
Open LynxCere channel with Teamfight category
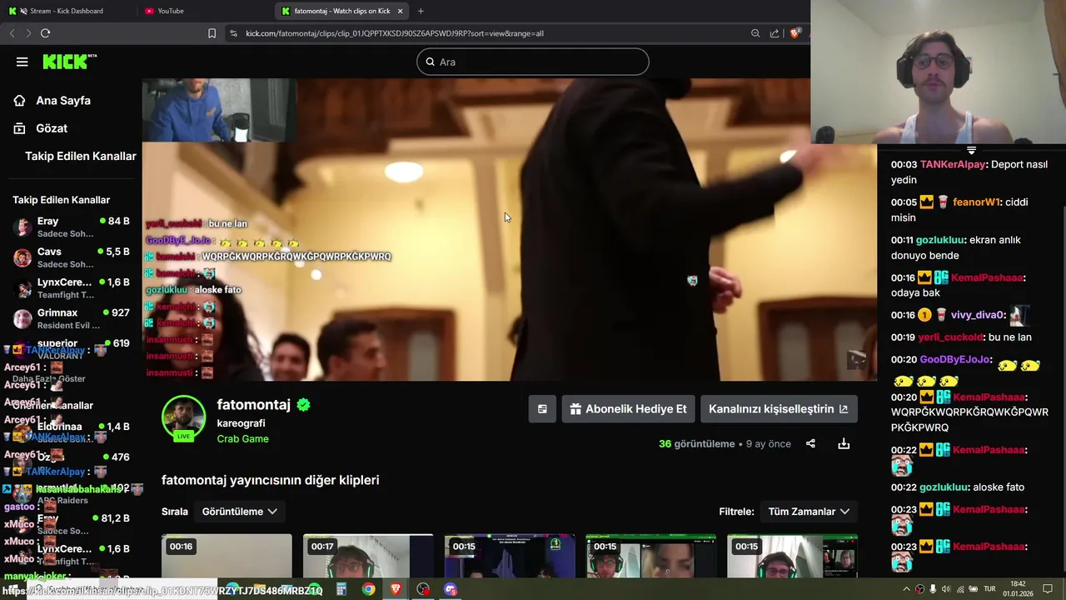click(71, 288)
